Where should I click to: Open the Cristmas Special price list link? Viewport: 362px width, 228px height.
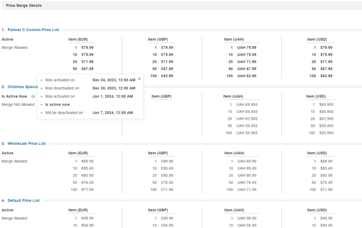pyautogui.click(x=23, y=87)
